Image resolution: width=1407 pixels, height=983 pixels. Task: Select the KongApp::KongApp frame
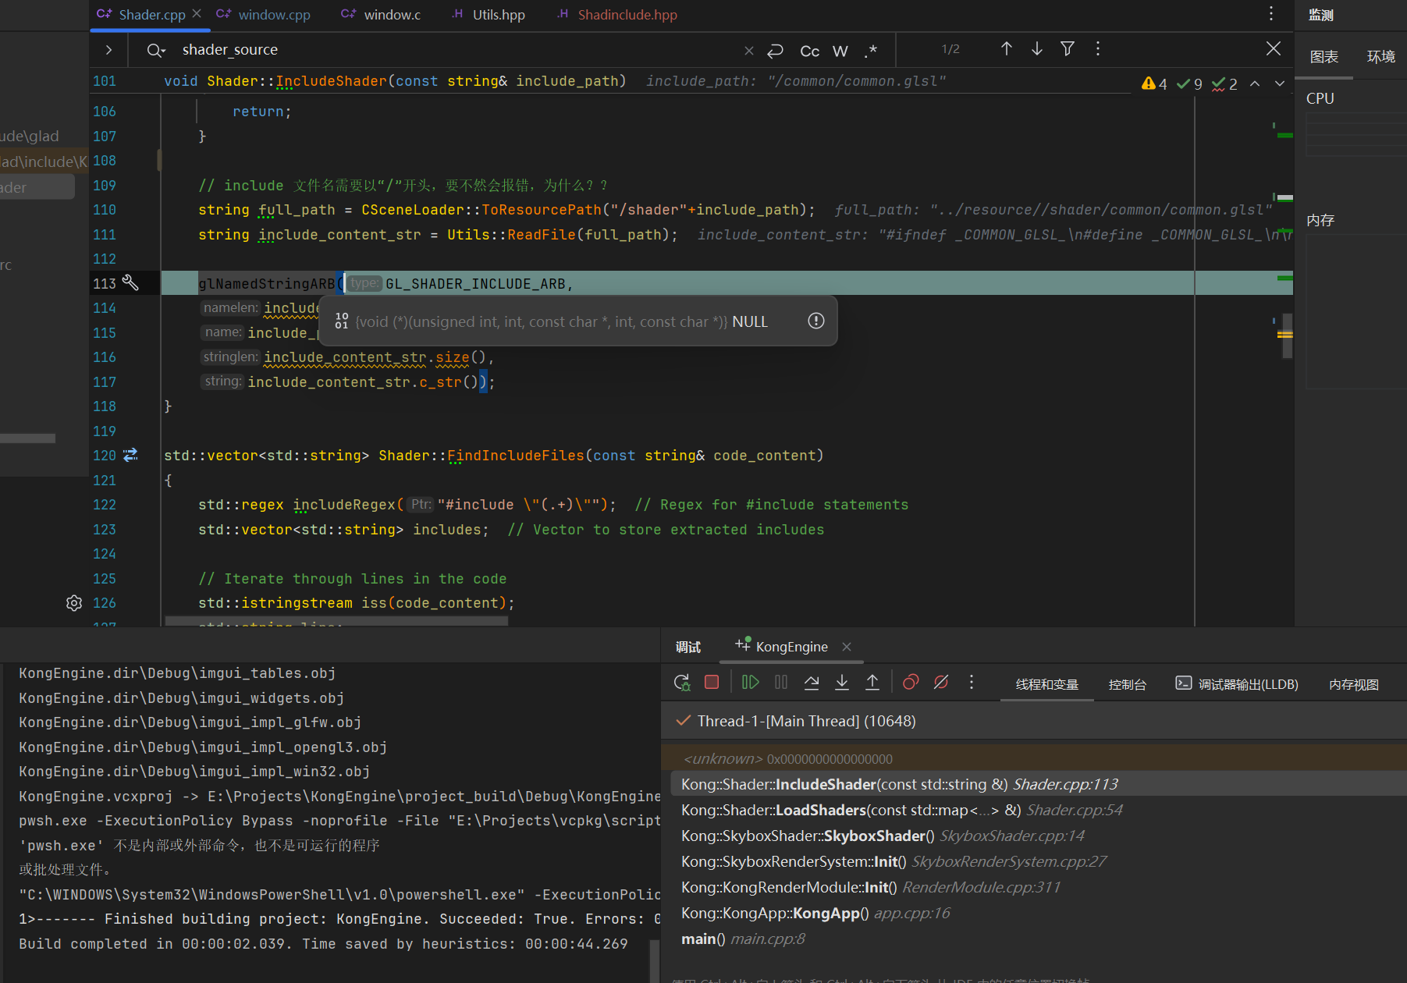[1038, 913]
